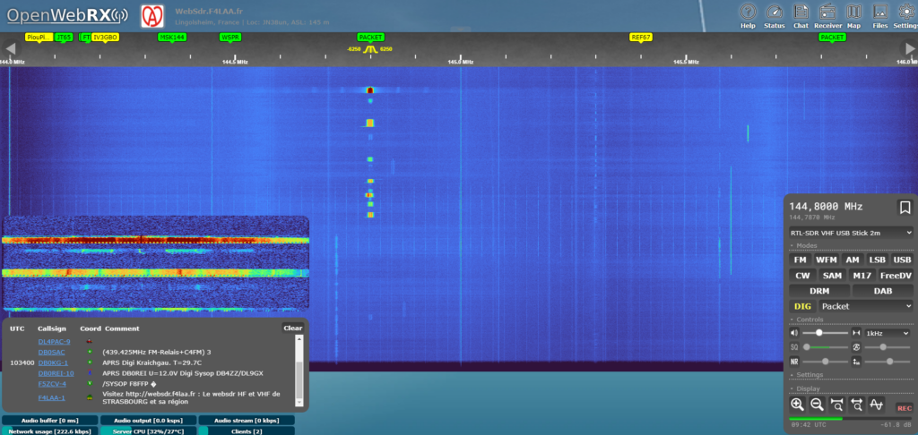Open the Files icon
The height and width of the screenshot is (435, 918).
[x=879, y=14]
